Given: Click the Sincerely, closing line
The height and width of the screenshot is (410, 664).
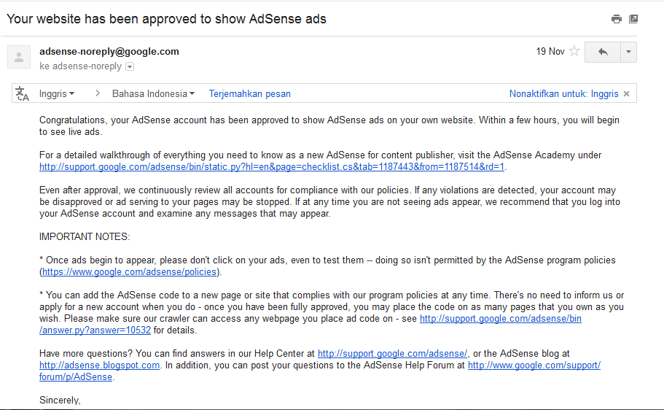Looking at the screenshot, I should (x=60, y=401).
